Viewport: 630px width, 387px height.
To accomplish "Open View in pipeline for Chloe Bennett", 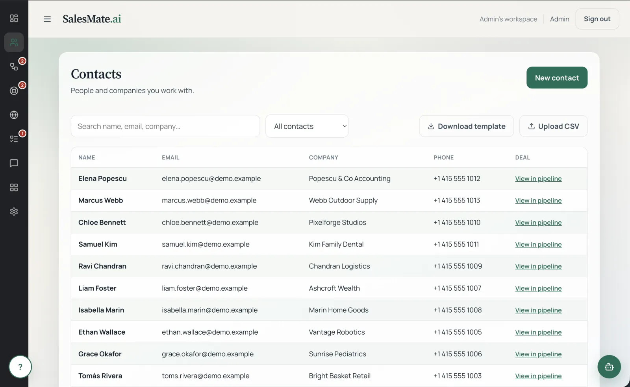I will (x=538, y=223).
